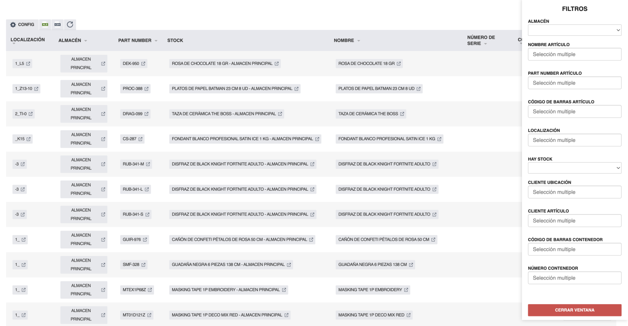The image size is (628, 326).
Task: Click the CÓDIGO DE BARRAS CONTENEDOR input
Action: coord(574,249)
